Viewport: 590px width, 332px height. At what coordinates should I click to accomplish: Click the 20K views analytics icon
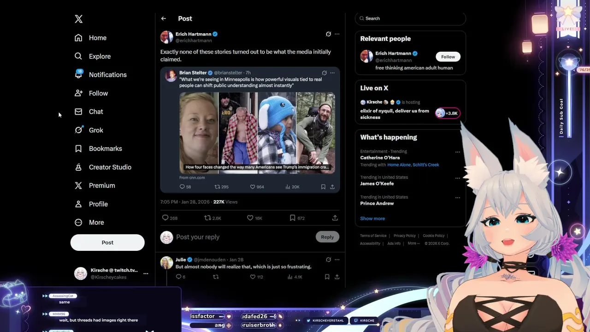[288, 187]
